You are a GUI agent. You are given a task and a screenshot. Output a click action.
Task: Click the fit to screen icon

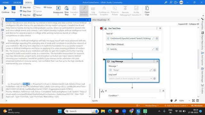pos(193,101)
